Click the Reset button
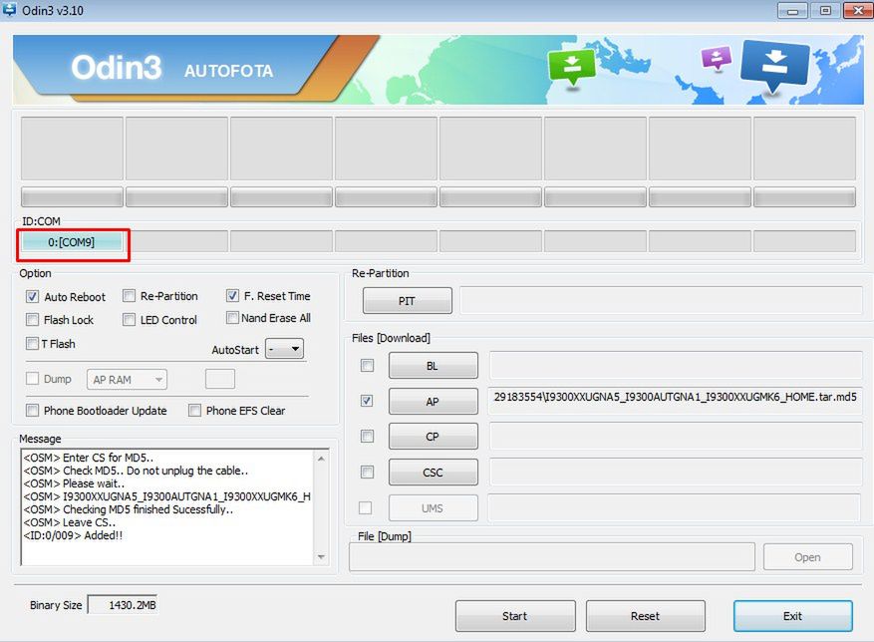This screenshot has width=874, height=642. [x=646, y=616]
